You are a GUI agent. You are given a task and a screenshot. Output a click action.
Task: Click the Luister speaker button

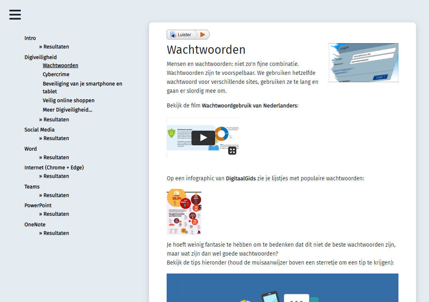tap(181, 35)
